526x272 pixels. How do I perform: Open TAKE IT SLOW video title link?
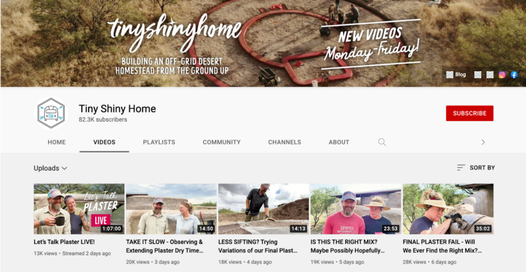(165, 246)
